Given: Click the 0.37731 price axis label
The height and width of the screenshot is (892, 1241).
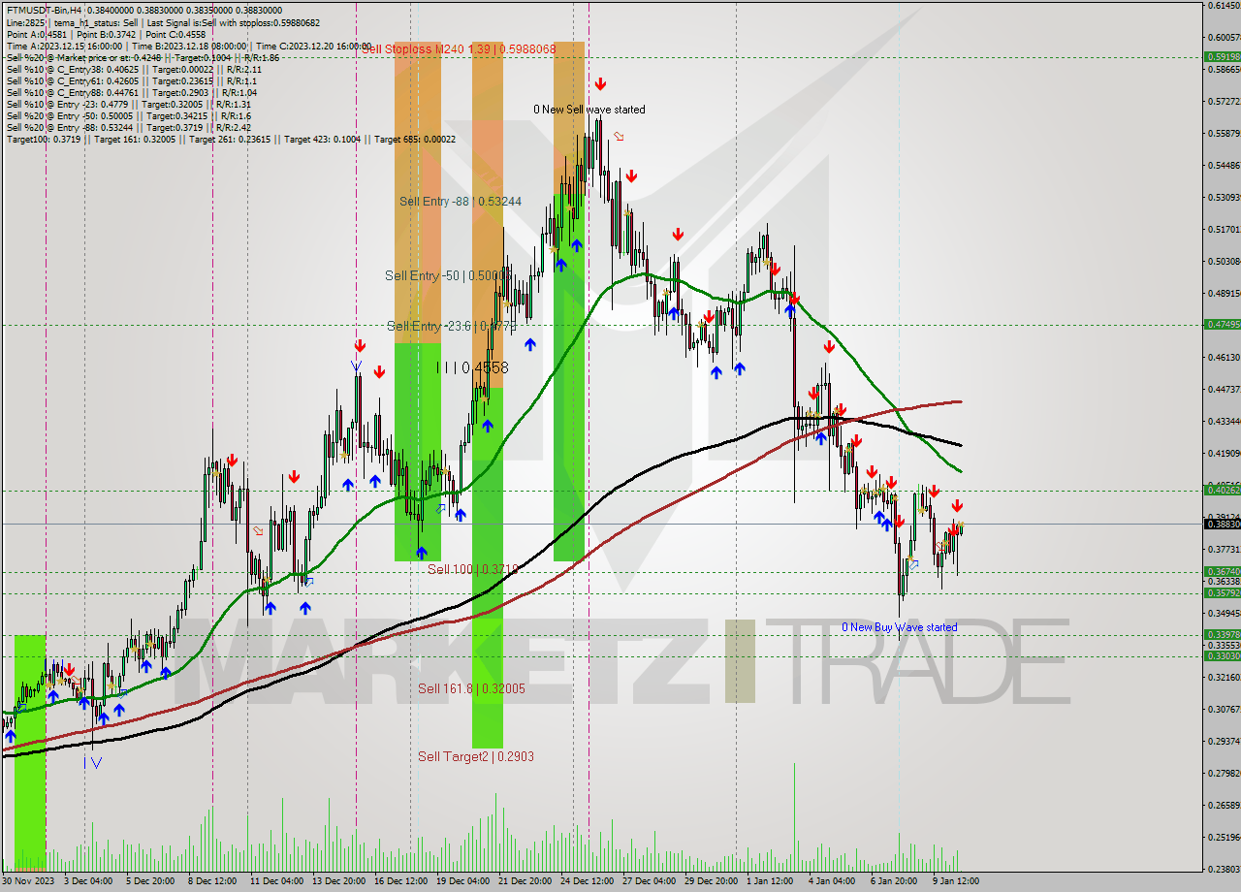Looking at the screenshot, I should [1225, 549].
